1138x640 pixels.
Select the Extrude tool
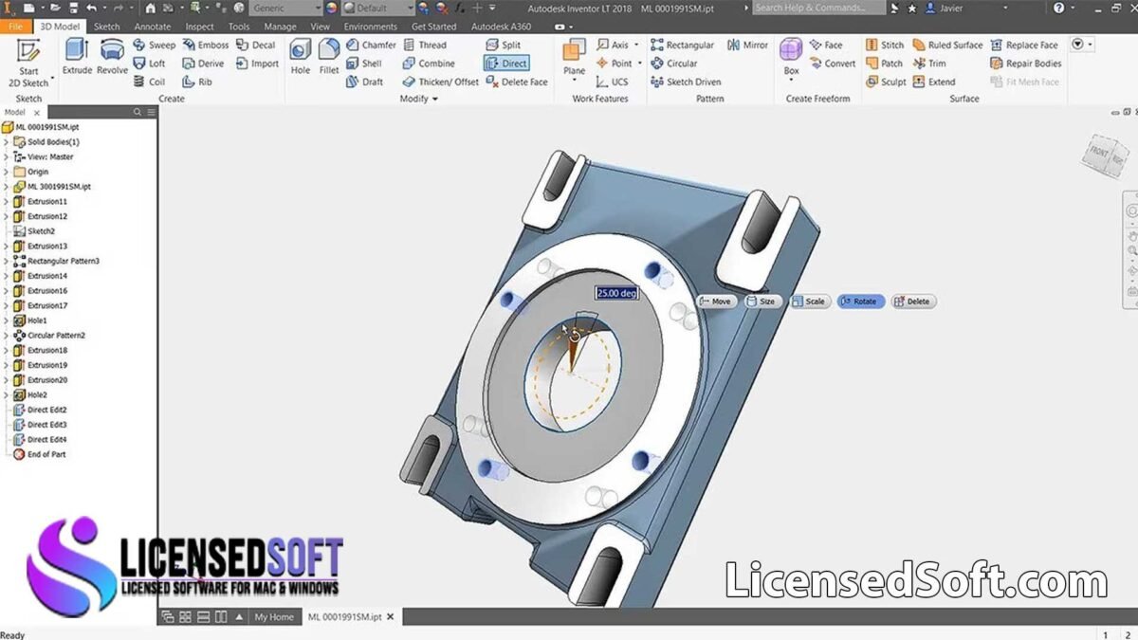pyautogui.click(x=77, y=57)
